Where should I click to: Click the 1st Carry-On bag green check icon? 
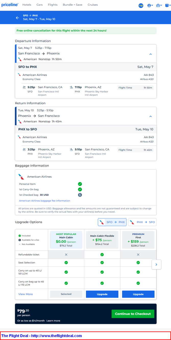80,189
